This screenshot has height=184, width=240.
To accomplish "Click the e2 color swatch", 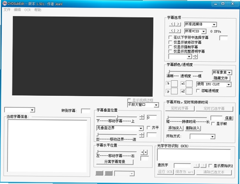I will click(189, 91).
